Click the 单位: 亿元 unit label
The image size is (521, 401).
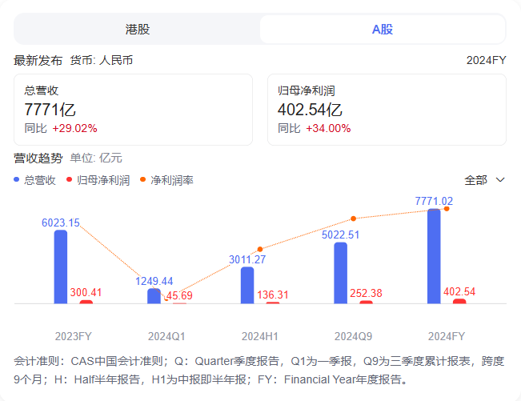[96, 158]
